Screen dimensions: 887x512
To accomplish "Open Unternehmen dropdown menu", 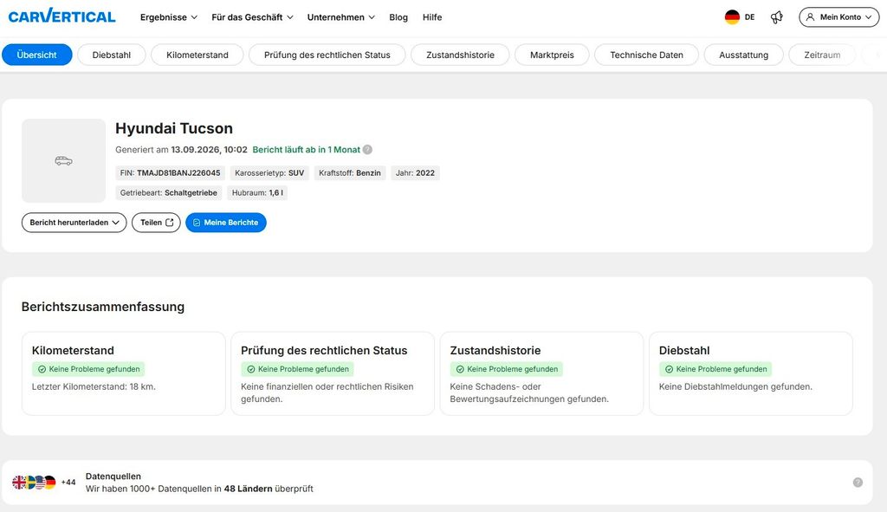I will (x=341, y=17).
